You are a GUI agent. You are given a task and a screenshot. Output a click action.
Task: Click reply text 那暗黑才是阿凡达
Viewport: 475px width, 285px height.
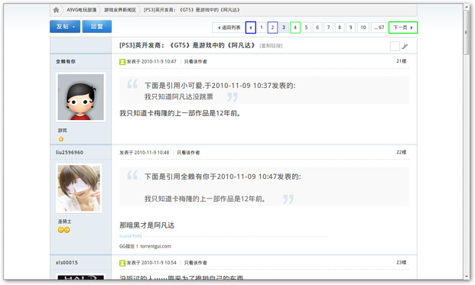pos(147,225)
